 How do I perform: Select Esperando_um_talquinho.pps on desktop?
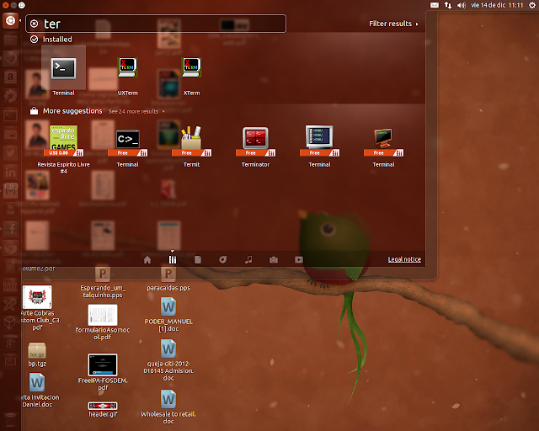click(103, 282)
